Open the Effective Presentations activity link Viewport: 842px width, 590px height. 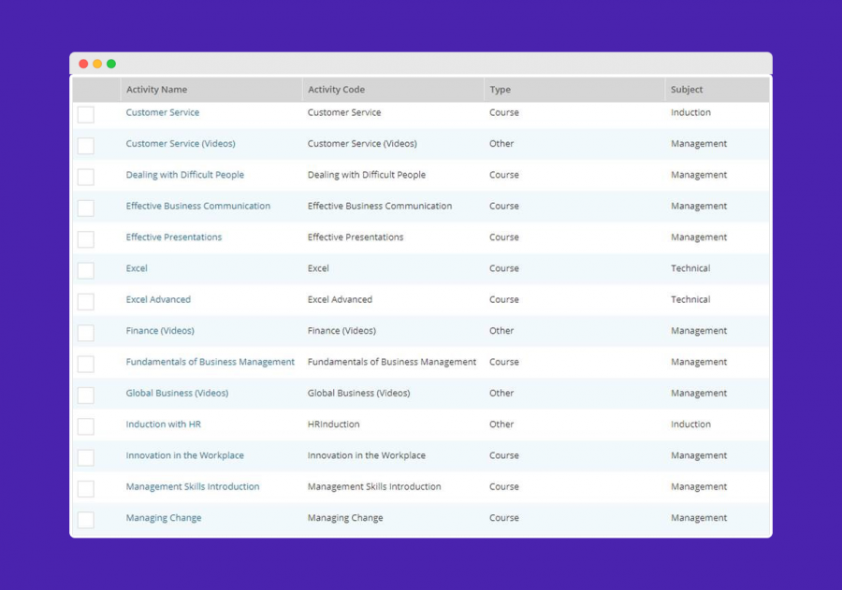click(173, 237)
